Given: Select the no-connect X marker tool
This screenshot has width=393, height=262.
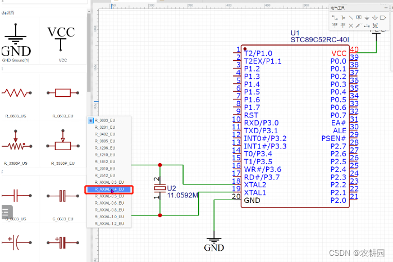Looking at the screenshot, I should coord(351,25).
